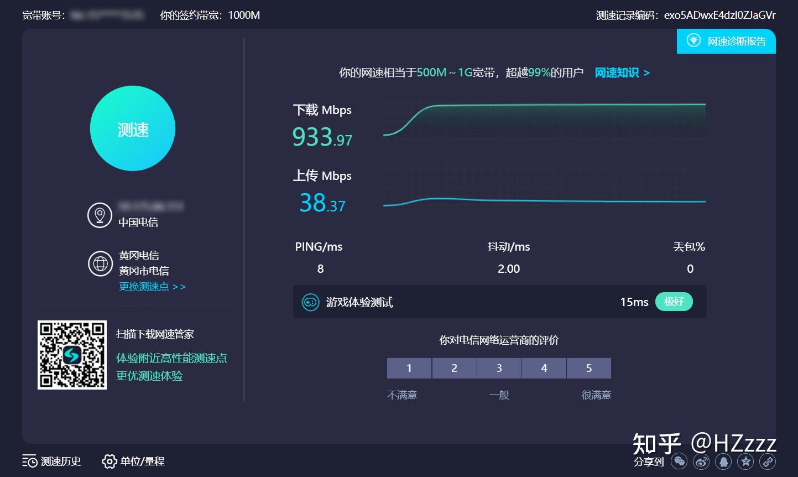Image resolution: width=798 pixels, height=477 pixels.
Task: Open the 体验附近高性能测速点 link
Action: [x=171, y=358]
